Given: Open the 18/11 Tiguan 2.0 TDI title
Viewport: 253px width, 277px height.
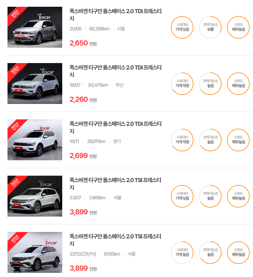Looking at the screenshot, I should pyautogui.click(x=115, y=127).
